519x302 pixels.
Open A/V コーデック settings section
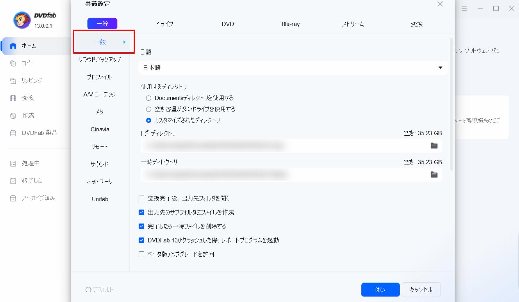100,94
